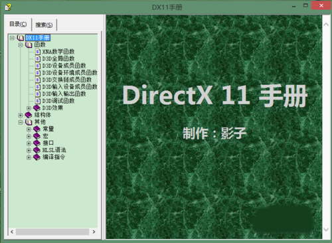Expand the D3D效果 tree node
Viewport: 332px width, 243px height.
(29, 108)
